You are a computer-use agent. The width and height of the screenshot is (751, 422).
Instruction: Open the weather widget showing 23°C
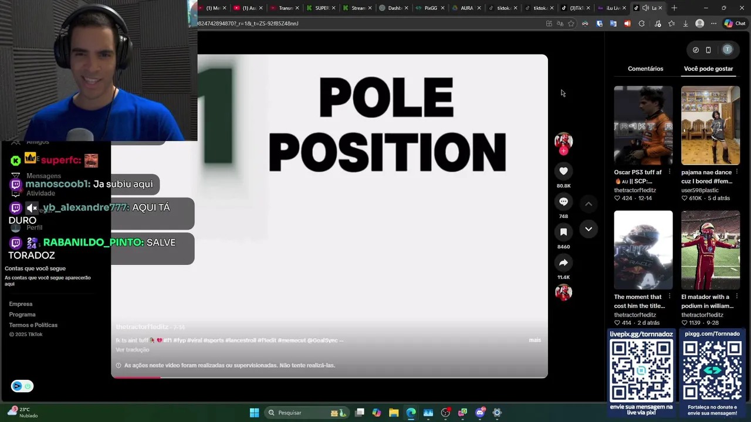[22, 413]
